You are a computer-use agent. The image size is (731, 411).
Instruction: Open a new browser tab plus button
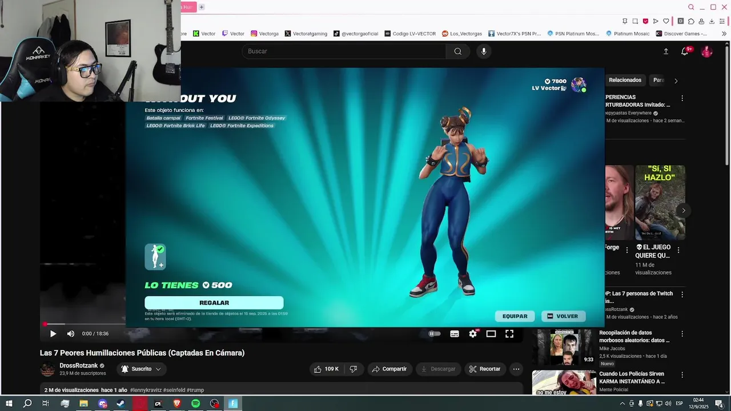pos(202,7)
